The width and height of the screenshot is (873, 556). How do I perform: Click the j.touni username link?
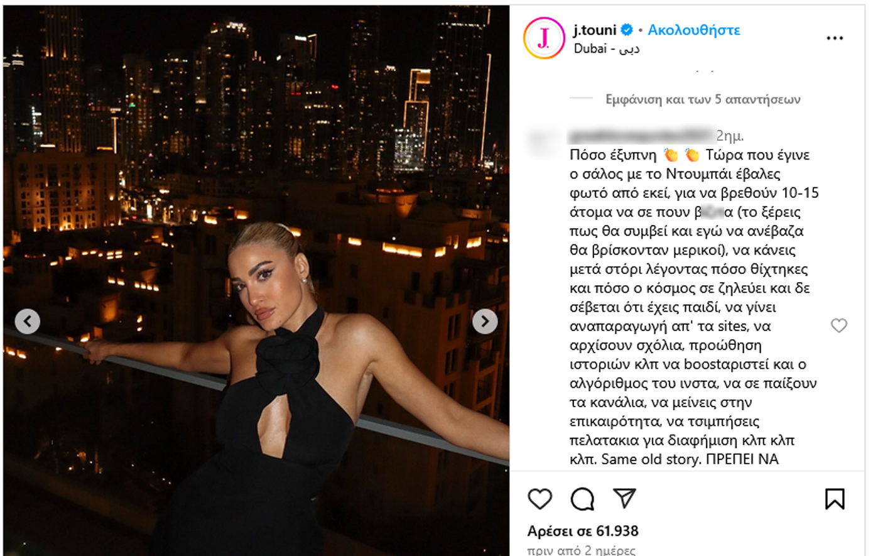(x=595, y=30)
